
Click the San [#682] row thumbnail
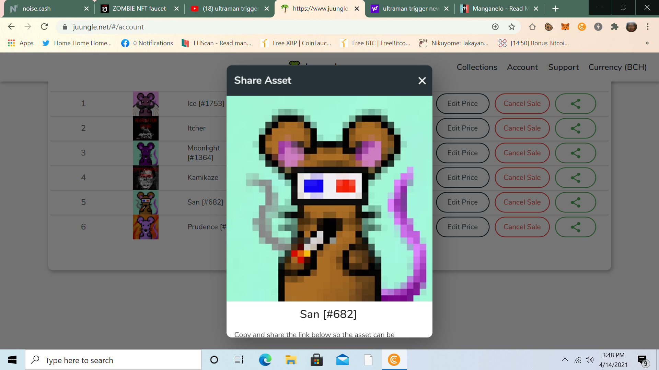(x=146, y=202)
